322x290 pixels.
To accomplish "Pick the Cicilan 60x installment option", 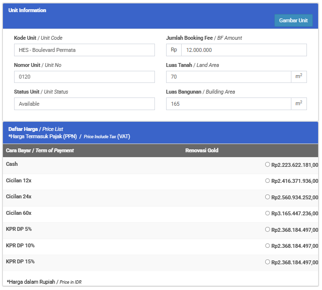I will tap(267, 213).
